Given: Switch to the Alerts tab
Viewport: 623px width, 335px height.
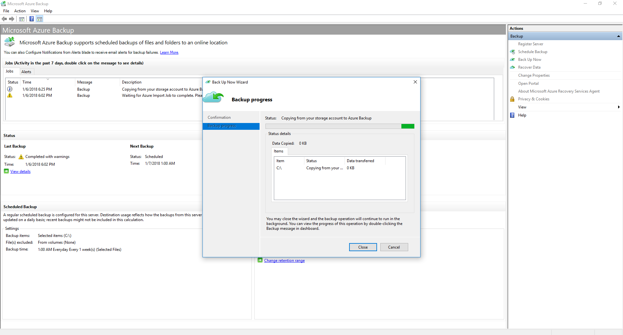Looking at the screenshot, I should pos(26,72).
